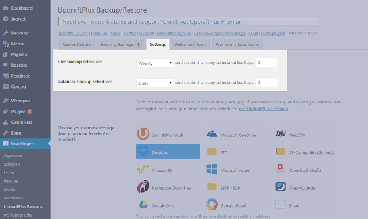Select the UpdraftPlus Vault storage icon
Image resolution: width=368 pixels, height=219 pixels.
[x=143, y=134]
